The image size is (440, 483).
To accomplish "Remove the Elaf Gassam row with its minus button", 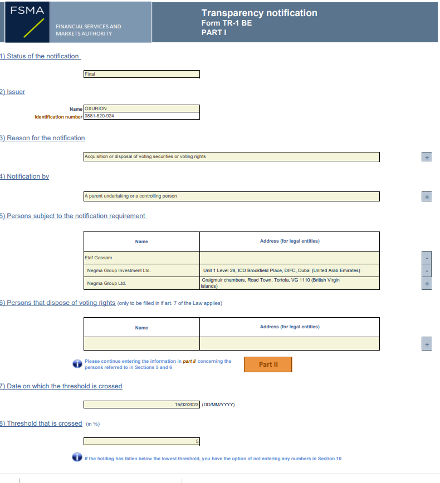I will 427,258.
